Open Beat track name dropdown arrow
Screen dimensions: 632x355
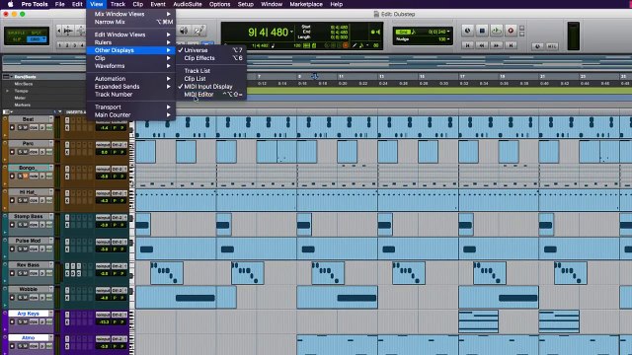pyautogui.click(x=50, y=119)
